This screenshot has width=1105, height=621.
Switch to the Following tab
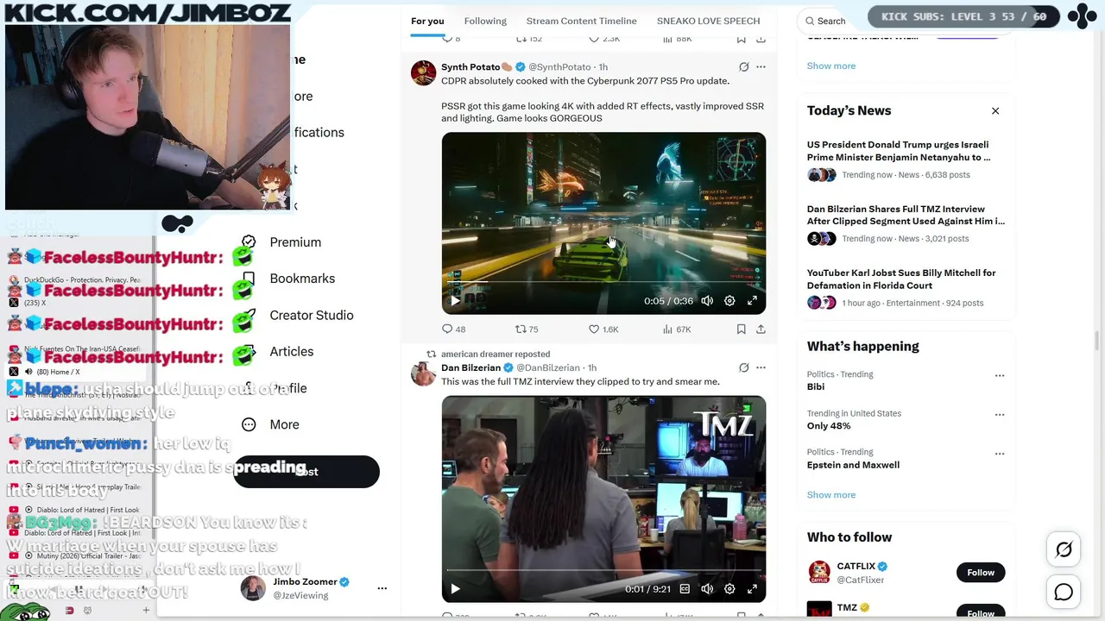click(485, 21)
